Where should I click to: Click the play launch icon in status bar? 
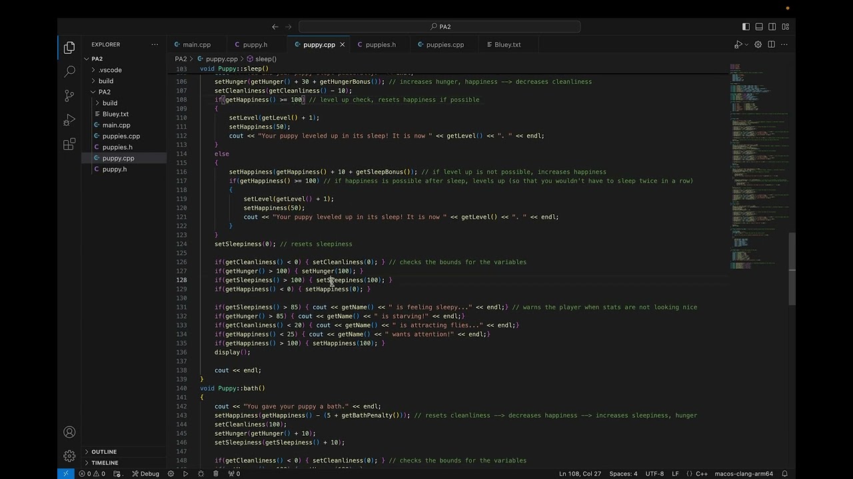[185, 474]
